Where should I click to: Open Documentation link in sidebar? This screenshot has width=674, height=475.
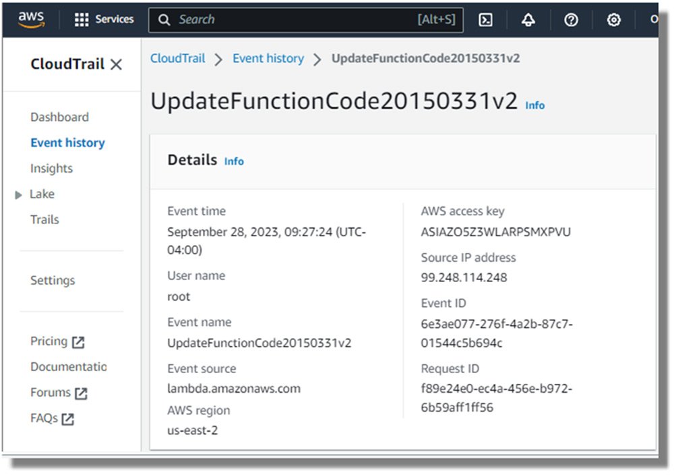68,366
